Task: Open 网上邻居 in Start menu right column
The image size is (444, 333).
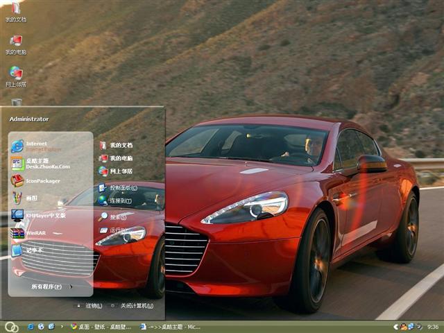Action: (116, 171)
